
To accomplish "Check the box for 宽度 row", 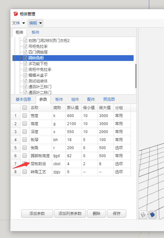I will click(x=25, y=116).
